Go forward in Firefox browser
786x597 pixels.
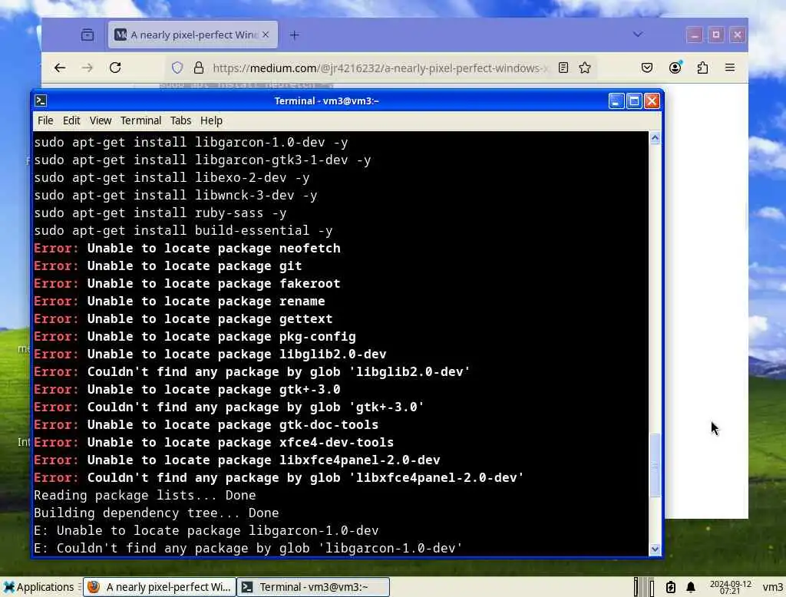coord(88,68)
